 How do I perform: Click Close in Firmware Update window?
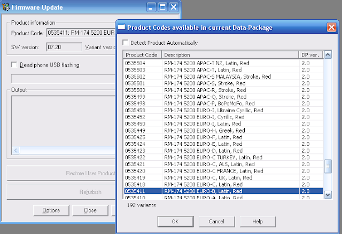(90, 210)
